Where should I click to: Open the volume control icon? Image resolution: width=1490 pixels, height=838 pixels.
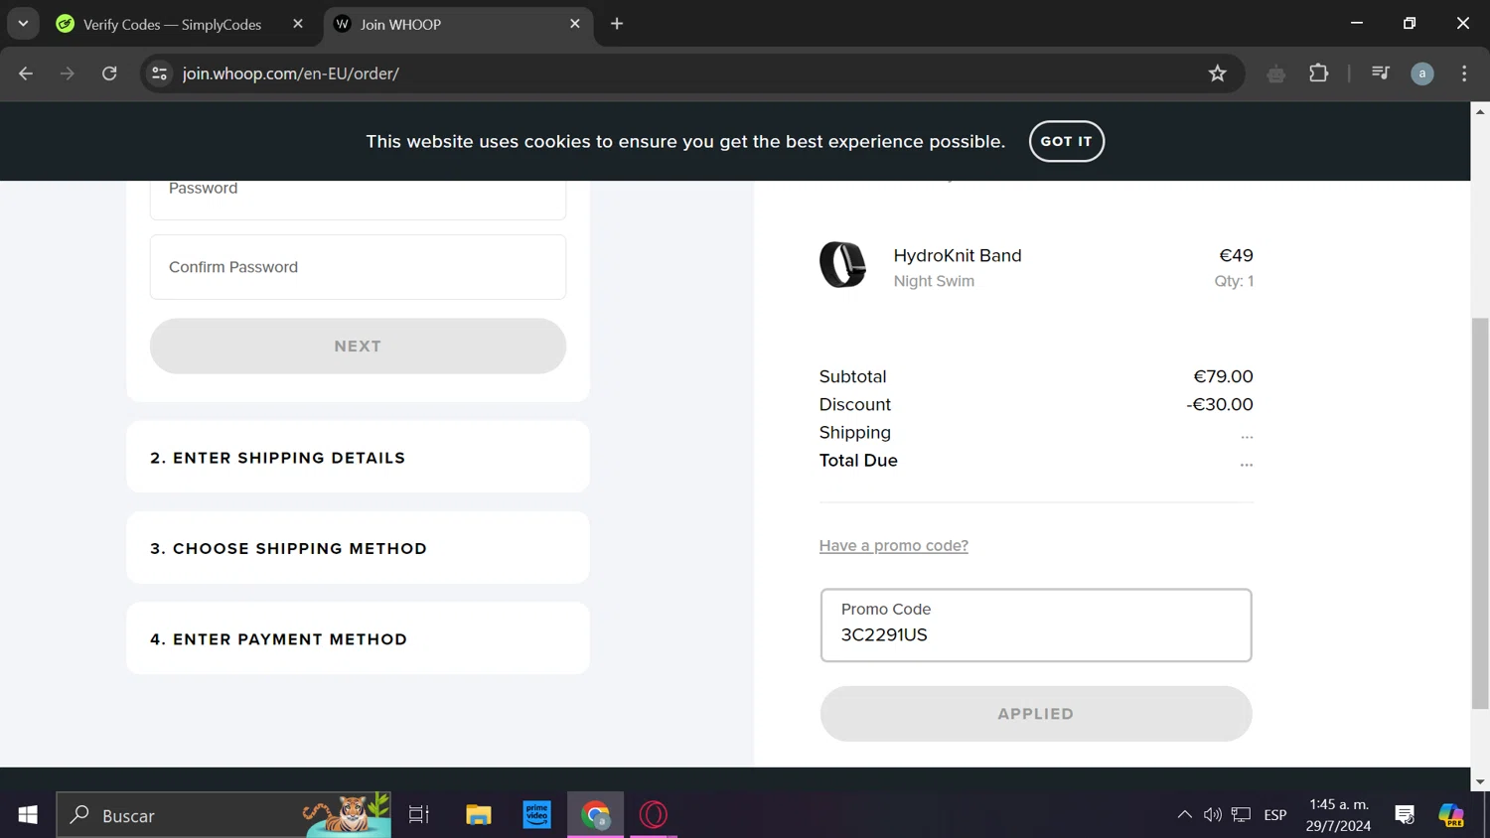(x=1212, y=815)
